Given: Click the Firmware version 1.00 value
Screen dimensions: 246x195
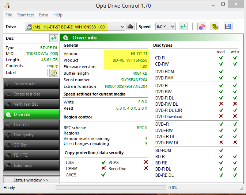Looking at the screenshot, I should 143,67.
